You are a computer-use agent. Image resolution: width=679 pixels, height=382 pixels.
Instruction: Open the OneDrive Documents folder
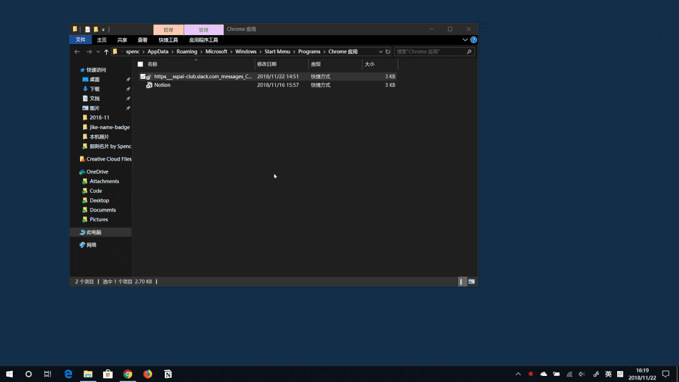click(x=102, y=210)
